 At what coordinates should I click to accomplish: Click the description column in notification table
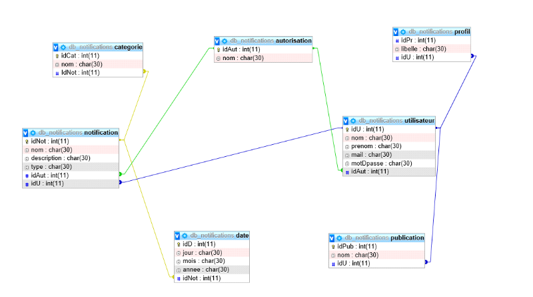71,158
